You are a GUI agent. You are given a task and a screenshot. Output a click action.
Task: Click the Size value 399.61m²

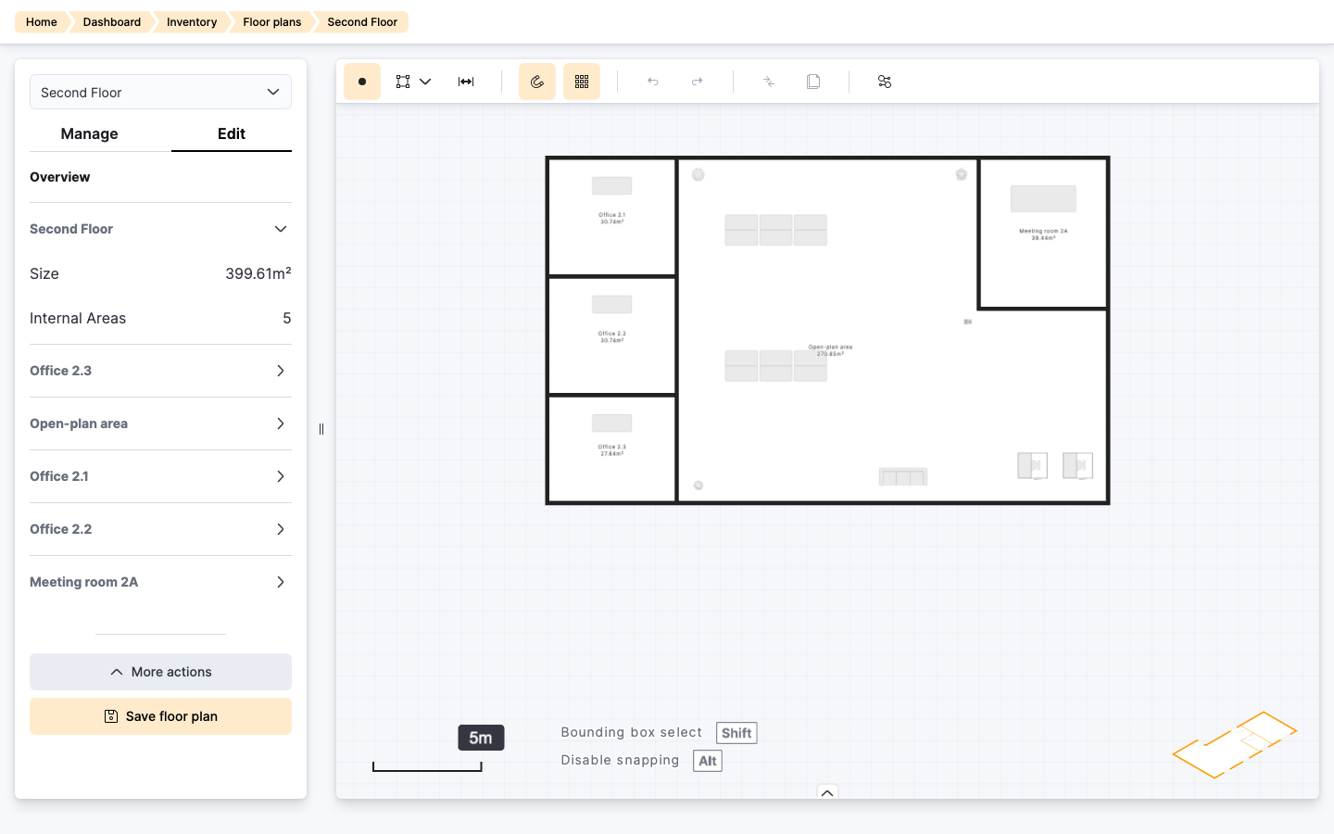[258, 273]
